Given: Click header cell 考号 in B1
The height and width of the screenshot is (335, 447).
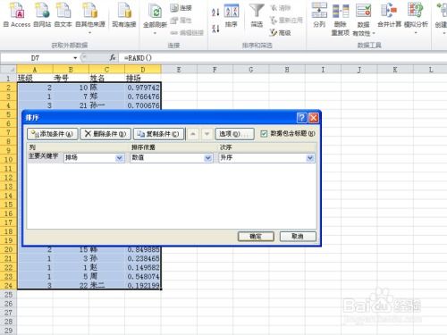Looking at the screenshot, I should [71, 79].
